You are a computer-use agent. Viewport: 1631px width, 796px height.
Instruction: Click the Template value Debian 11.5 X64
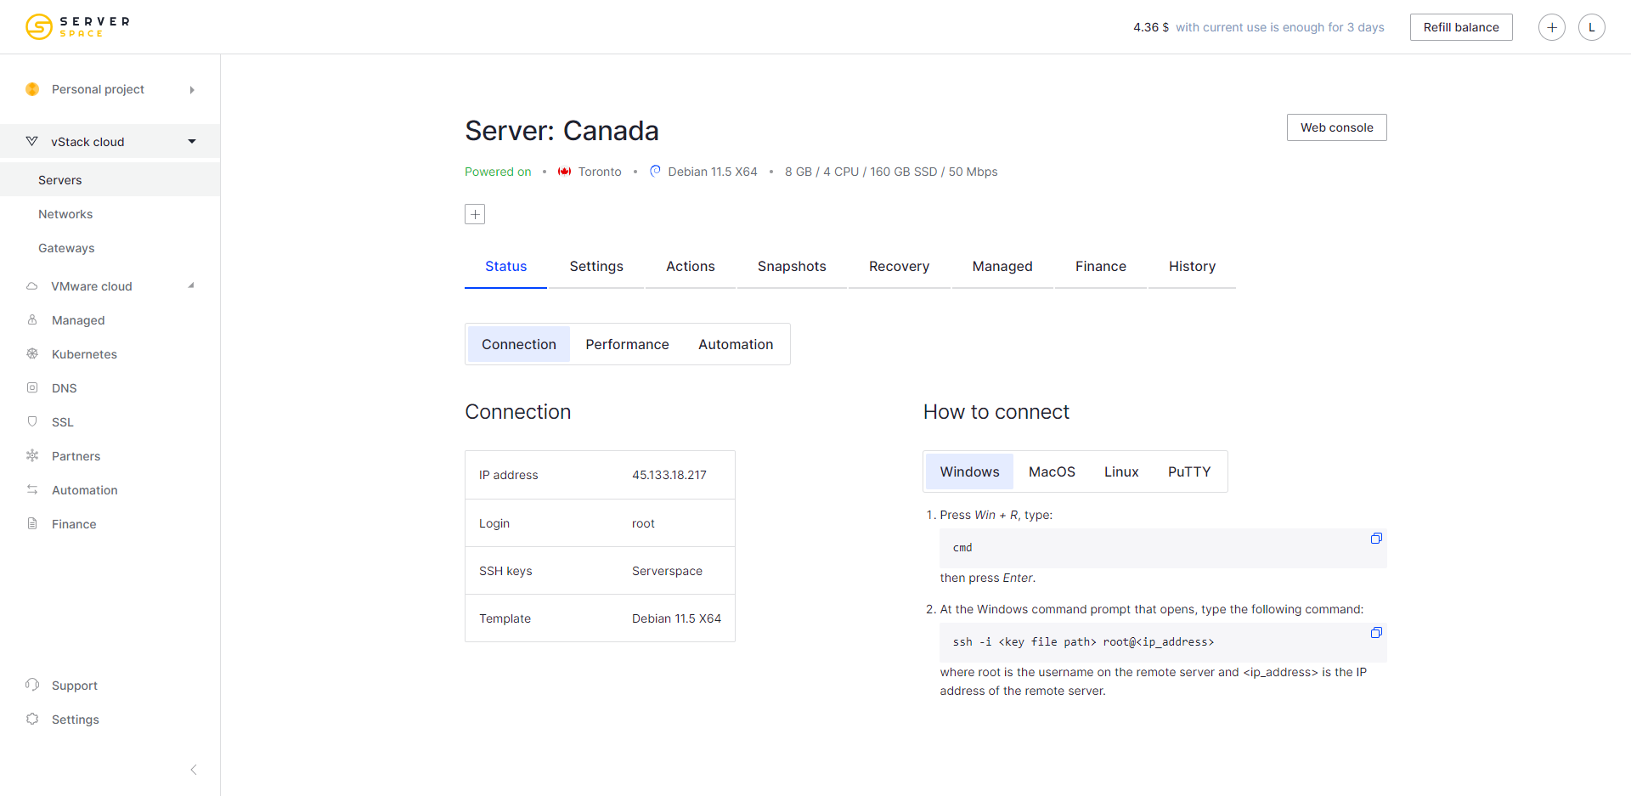[676, 618]
